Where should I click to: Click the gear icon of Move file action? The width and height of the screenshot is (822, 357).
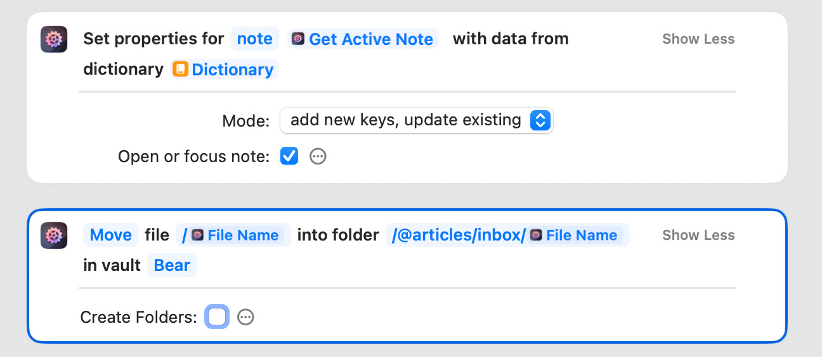pyautogui.click(x=54, y=235)
